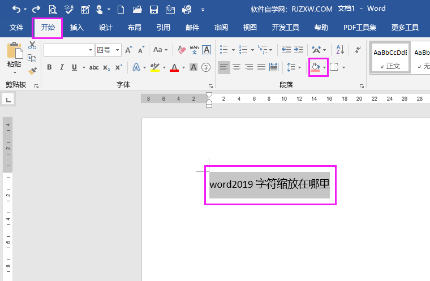Decrease paragraph indent
The width and height of the screenshot is (430, 281).
[286, 50]
